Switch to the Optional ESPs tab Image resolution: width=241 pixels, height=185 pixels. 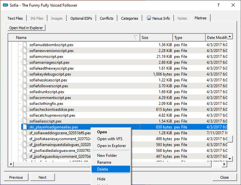click(x=81, y=18)
